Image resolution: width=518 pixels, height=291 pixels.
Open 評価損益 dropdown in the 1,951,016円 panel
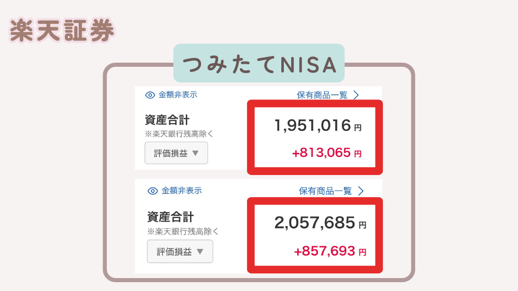(176, 153)
